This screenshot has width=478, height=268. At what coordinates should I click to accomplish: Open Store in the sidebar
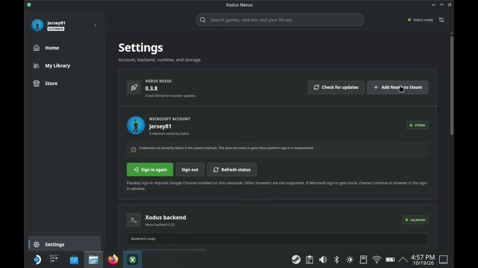pos(51,83)
